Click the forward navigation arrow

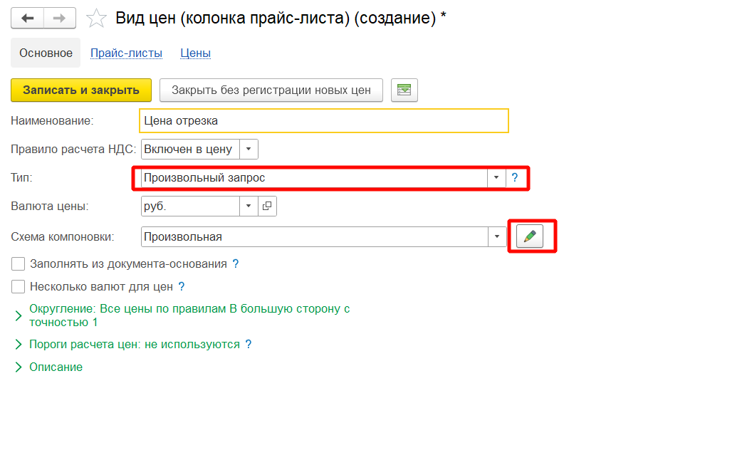tap(60, 19)
